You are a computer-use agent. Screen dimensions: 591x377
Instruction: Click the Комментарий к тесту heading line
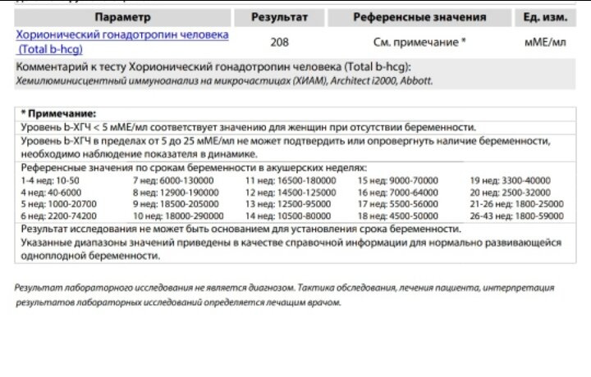point(213,66)
